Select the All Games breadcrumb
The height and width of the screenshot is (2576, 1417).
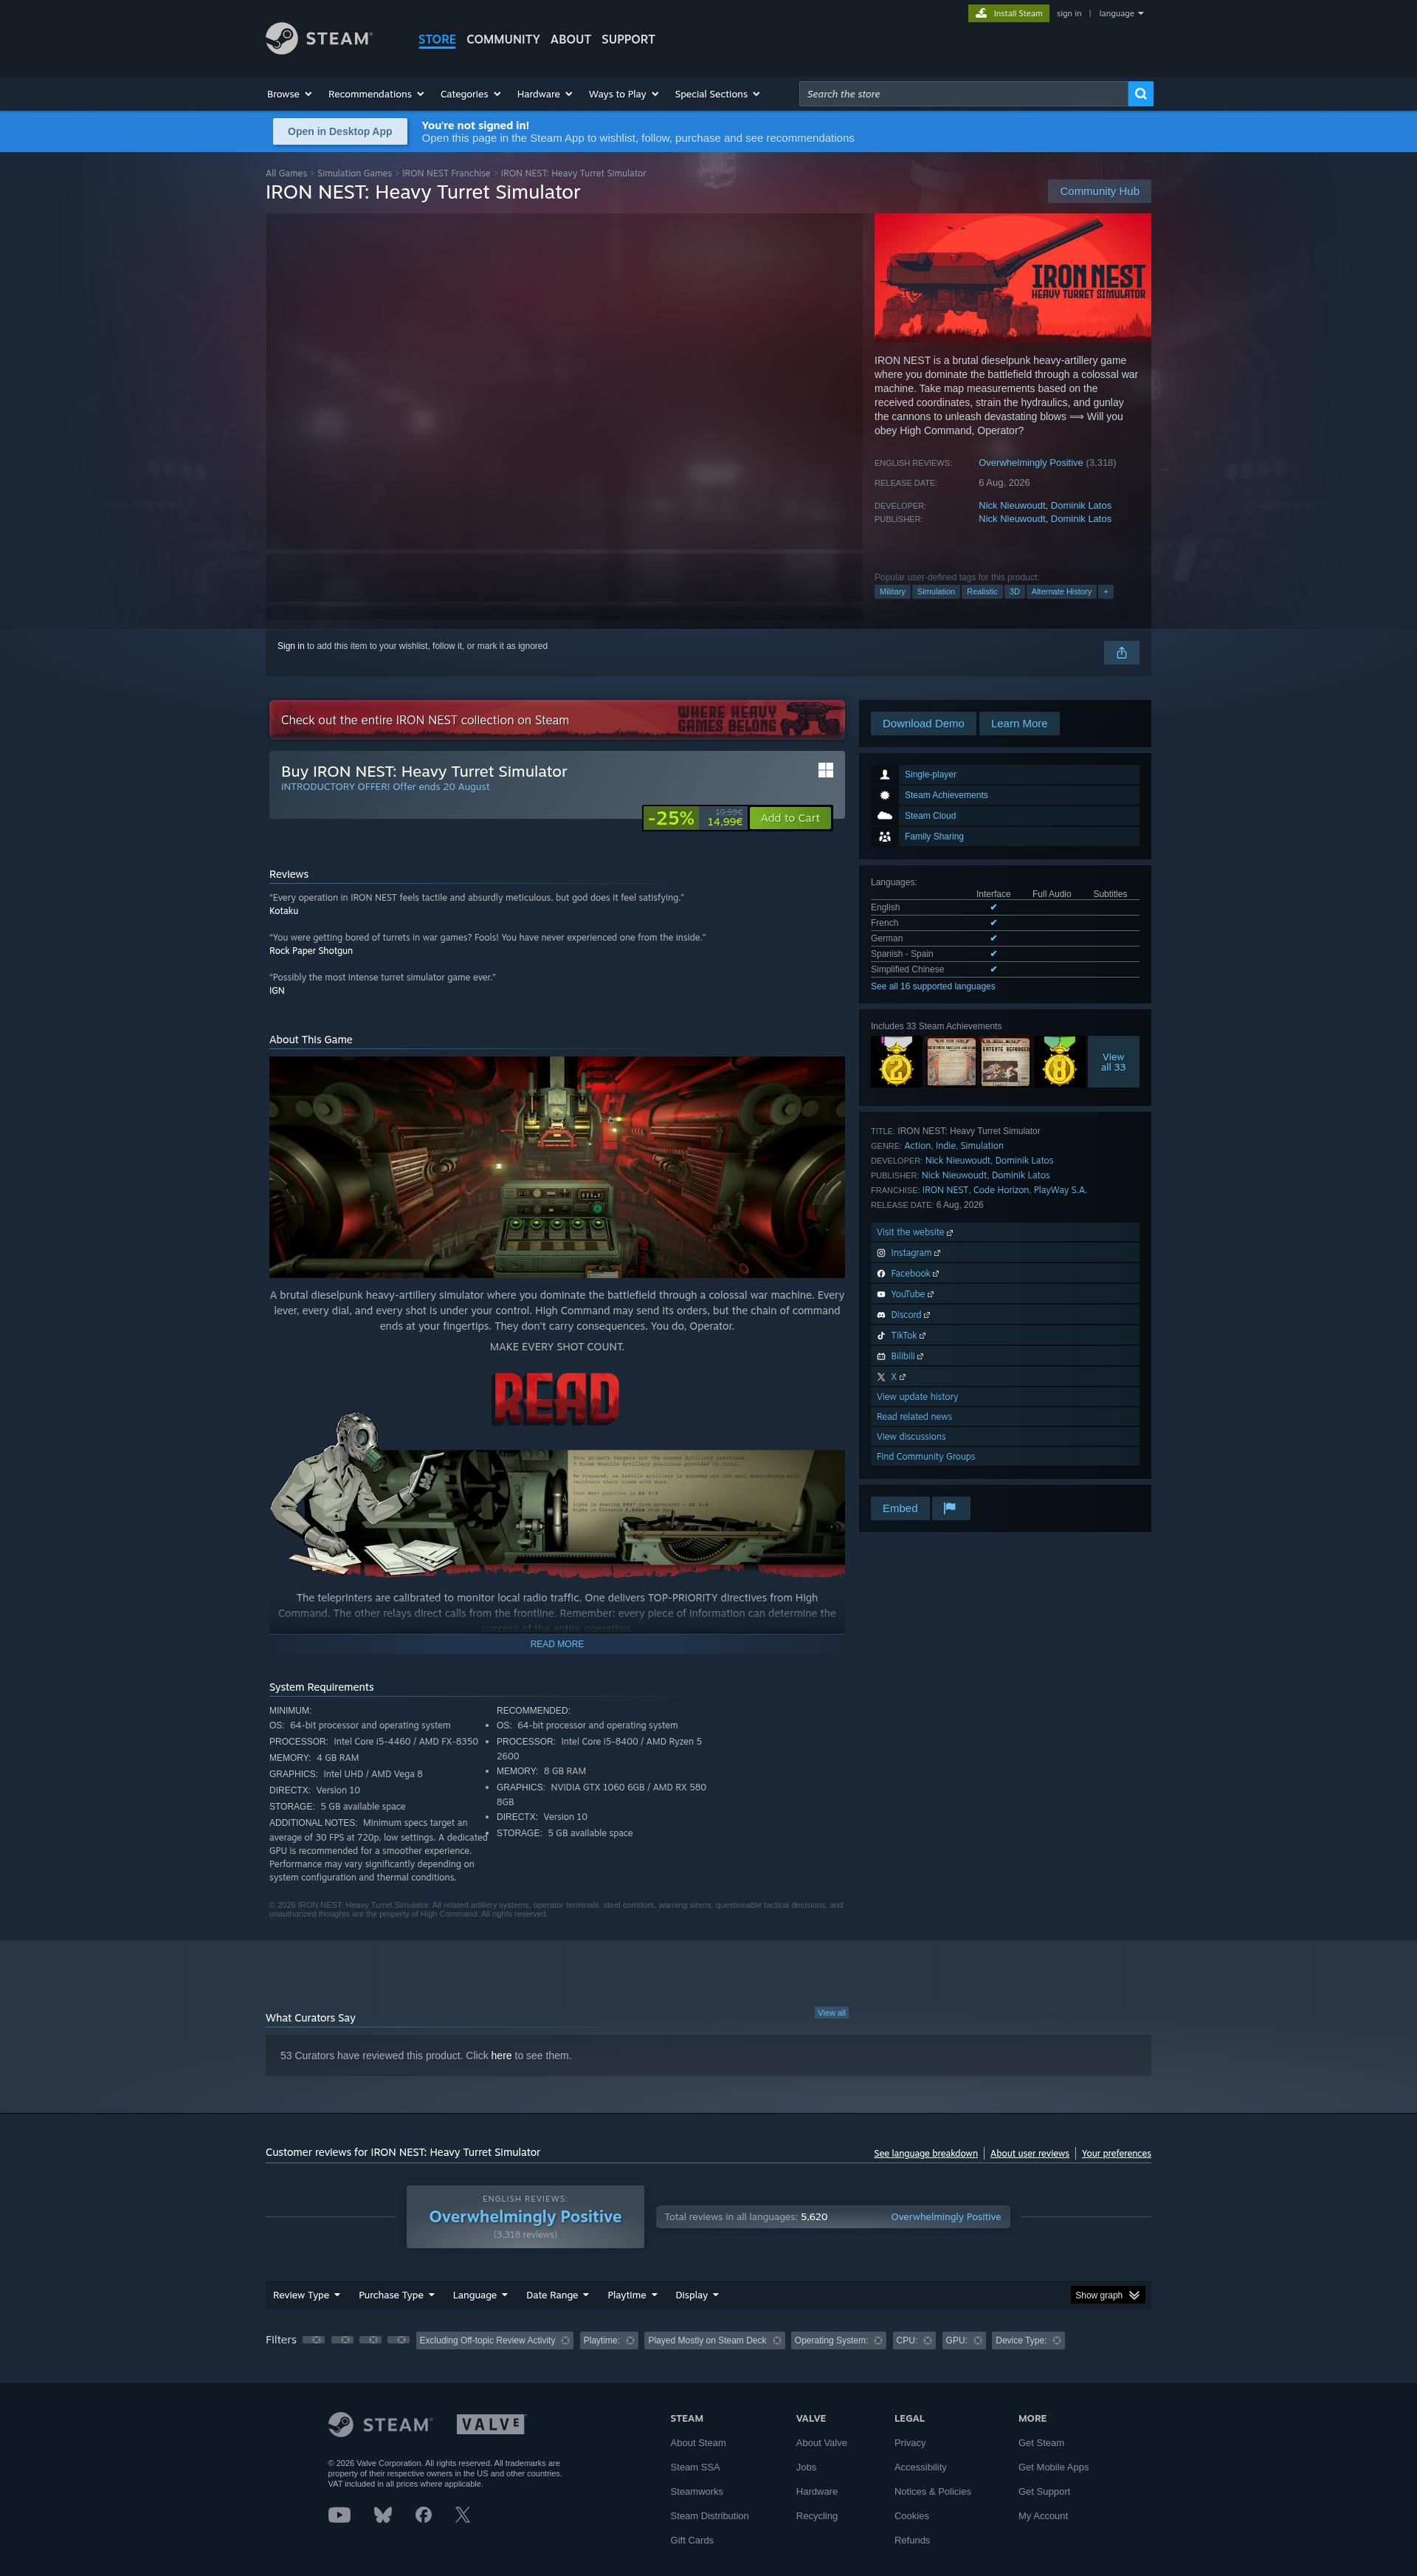(287, 174)
